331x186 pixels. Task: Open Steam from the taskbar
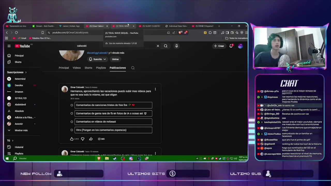pyautogui.click(x=115, y=158)
